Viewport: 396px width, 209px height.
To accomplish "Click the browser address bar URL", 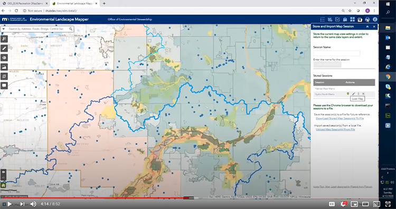I will click(x=61, y=11).
